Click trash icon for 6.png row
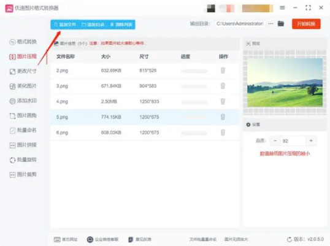330x246 pixels. pyautogui.click(x=223, y=133)
